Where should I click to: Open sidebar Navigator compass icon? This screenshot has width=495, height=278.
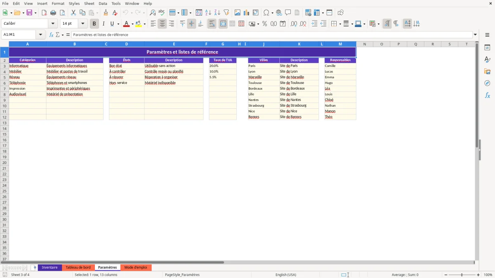(x=487, y=83)
